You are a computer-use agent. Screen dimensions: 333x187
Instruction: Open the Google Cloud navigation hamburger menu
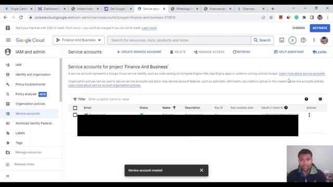[x=8, y=40]
